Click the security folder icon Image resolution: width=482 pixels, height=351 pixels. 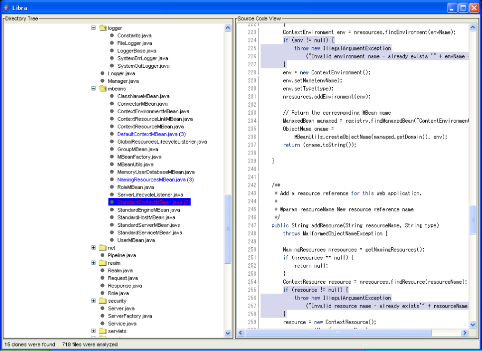pyautogui.click(x=103, y=301)
